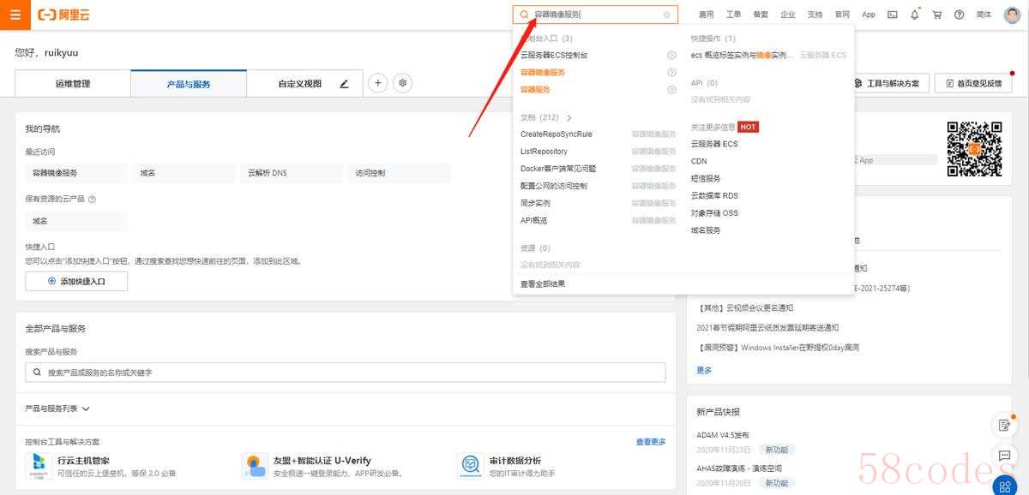This screenshot has height=495, width=1029.
Task: Clear the search box with X icon
Action: coord(666,15)
